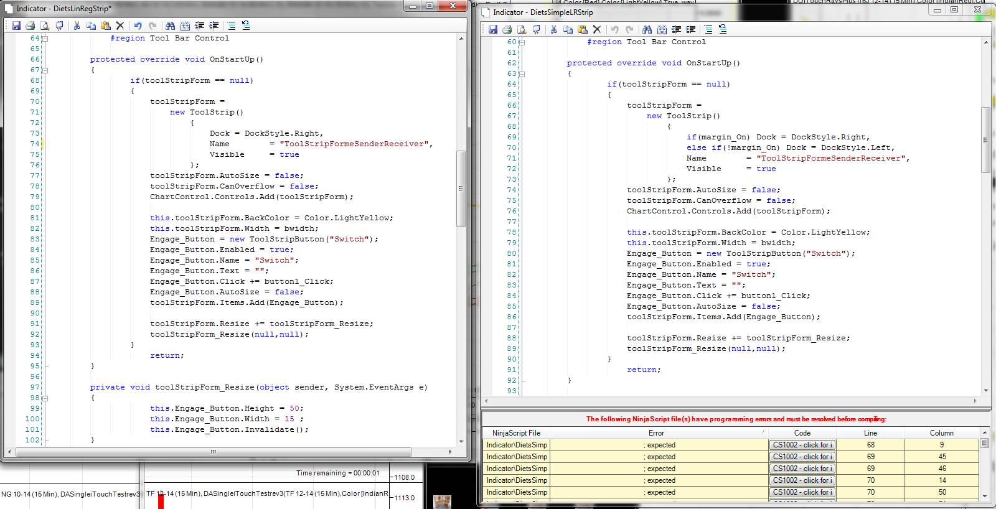Screen dimensions: 996x509
Task: Click Delete X icon in DietsLinRegStrip toolbar
Action: coord(120,26)
